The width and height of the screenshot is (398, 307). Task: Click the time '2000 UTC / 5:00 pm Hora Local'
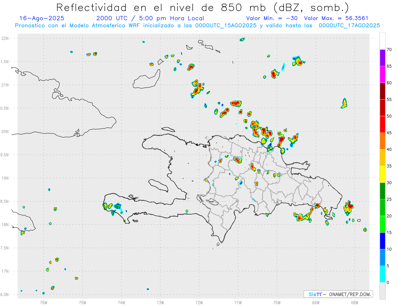tap(150, 18)
